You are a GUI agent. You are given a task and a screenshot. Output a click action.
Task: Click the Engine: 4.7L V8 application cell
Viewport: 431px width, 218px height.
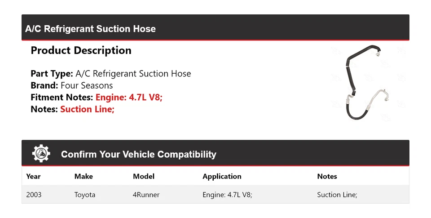pyautogui.click(x=227, y=195)
